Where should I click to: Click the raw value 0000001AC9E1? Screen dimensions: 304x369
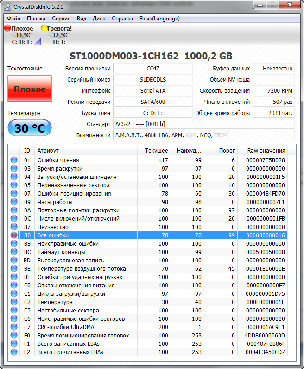point(266,327)
